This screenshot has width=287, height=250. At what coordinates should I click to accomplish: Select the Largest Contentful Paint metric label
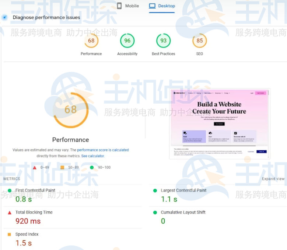(x=183, y=190)
